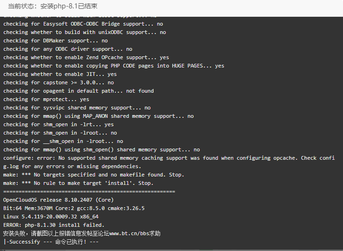Click the 'checking for mprotect... yes' line
343x251 pixels.
tap(46, 99)
